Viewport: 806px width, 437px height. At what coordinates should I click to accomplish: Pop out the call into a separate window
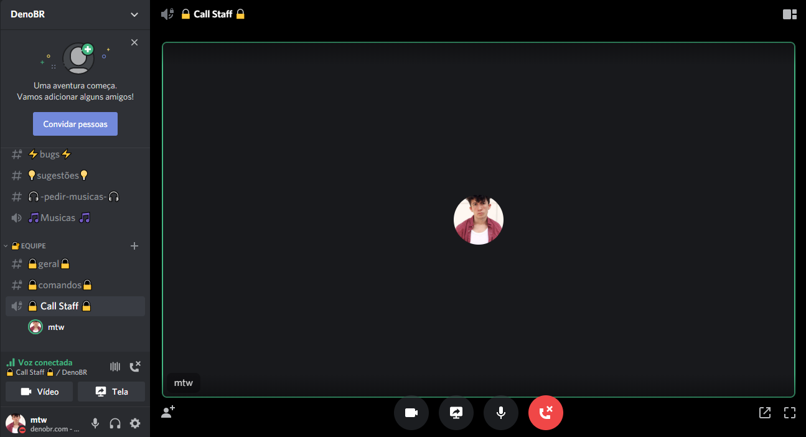coord(764,413)
